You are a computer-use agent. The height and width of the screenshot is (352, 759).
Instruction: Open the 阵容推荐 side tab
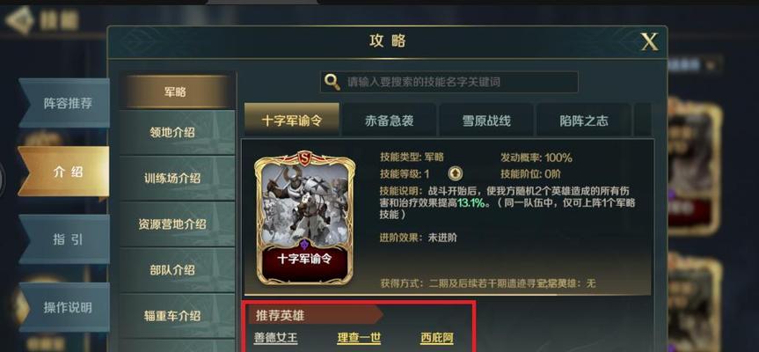[x=64, y=103]
